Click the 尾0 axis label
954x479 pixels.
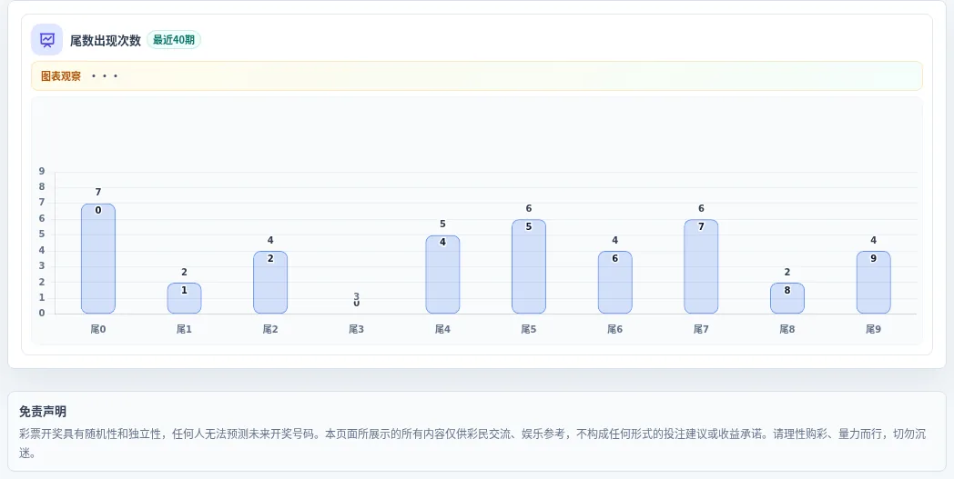(x=98, y=329)
